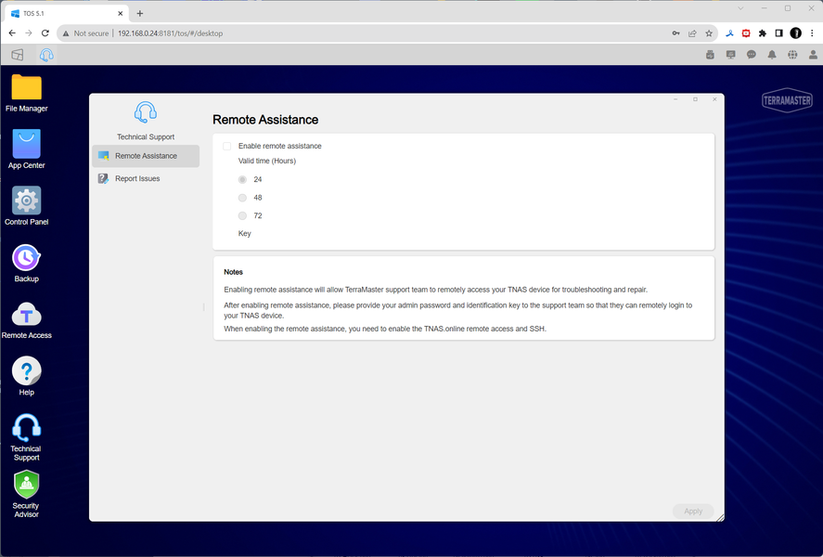
Task: Open messages chat bubble icon
Action: click(752, 55)
